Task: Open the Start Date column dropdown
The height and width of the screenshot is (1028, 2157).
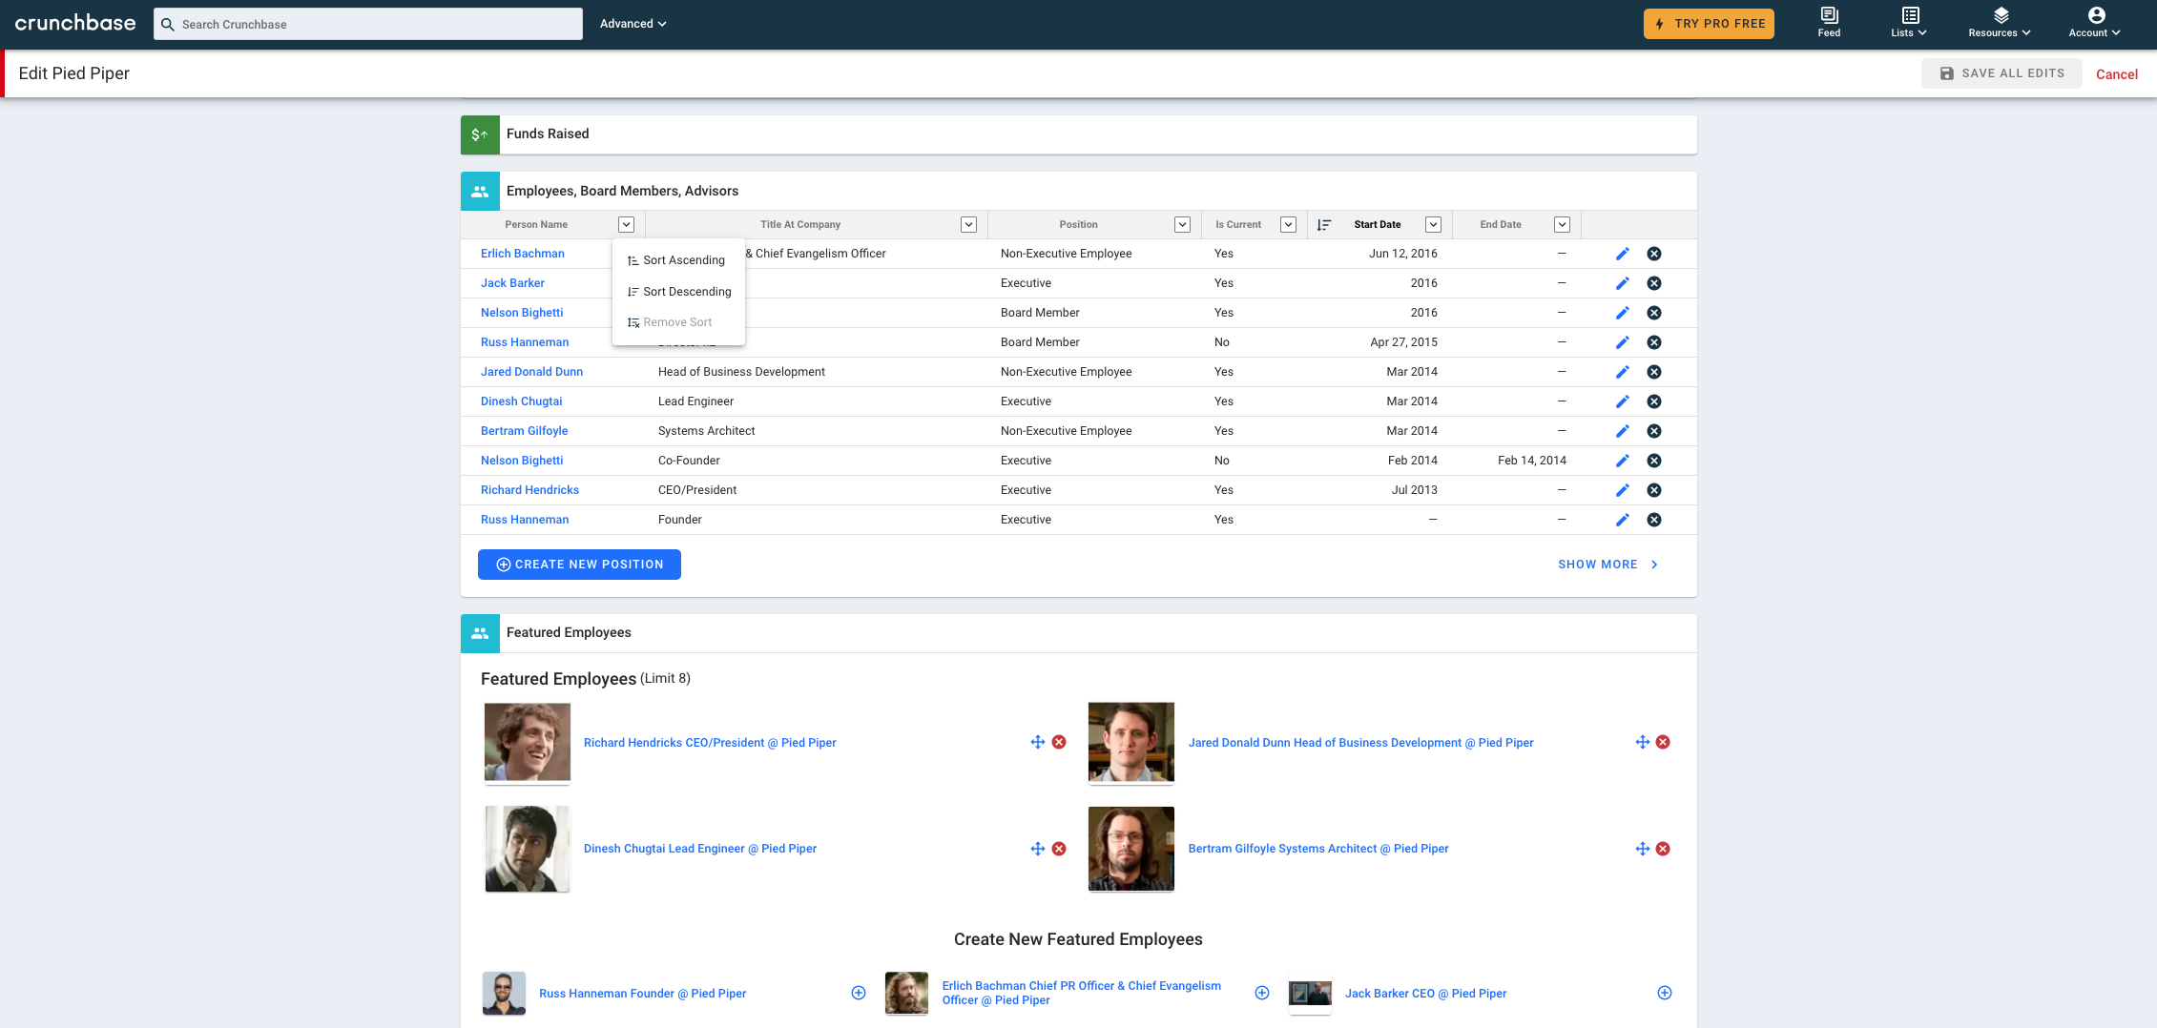Action: [x=1433, y=225]
